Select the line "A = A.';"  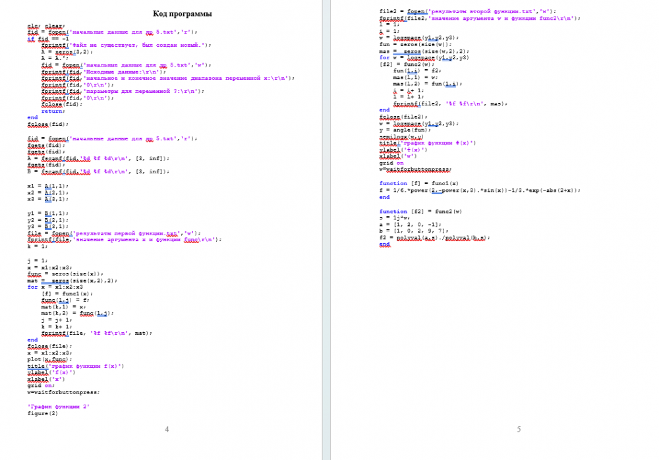[x=55, y=59]
